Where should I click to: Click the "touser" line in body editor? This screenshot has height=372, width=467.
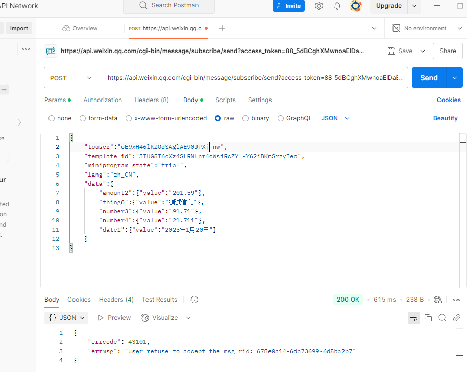click(x=156, y=147)
